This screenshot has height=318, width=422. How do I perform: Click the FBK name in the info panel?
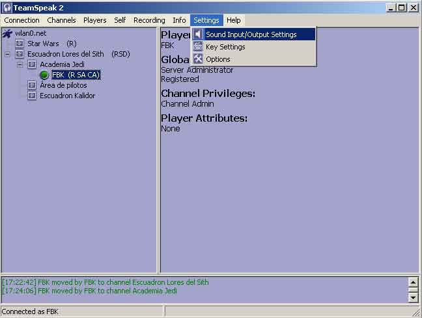pos(167,46)
